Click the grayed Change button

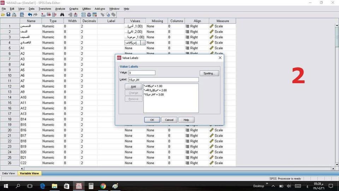pos(133,93)
